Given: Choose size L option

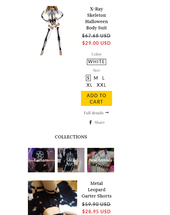Looking at the screenshot, I should tap(103, 78).
